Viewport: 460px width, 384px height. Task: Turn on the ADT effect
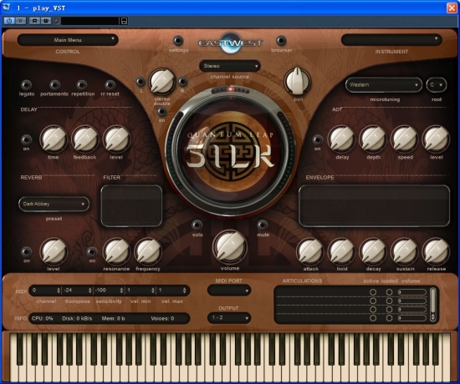click(x=318, y=139)
